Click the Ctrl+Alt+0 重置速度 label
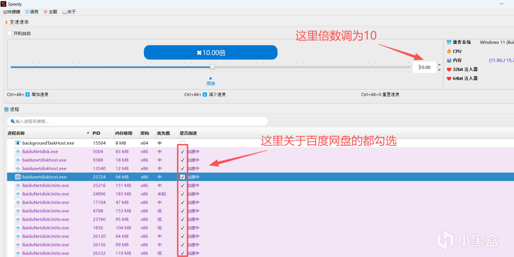Image resolution: width=514 pixels, height=257 pixels. pos(380,94)
